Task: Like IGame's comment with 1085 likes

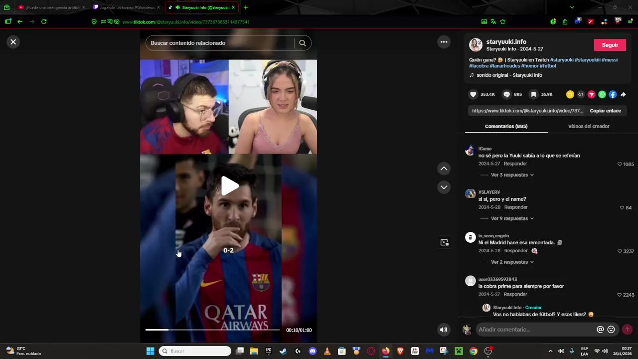Action: click(620, 164)
